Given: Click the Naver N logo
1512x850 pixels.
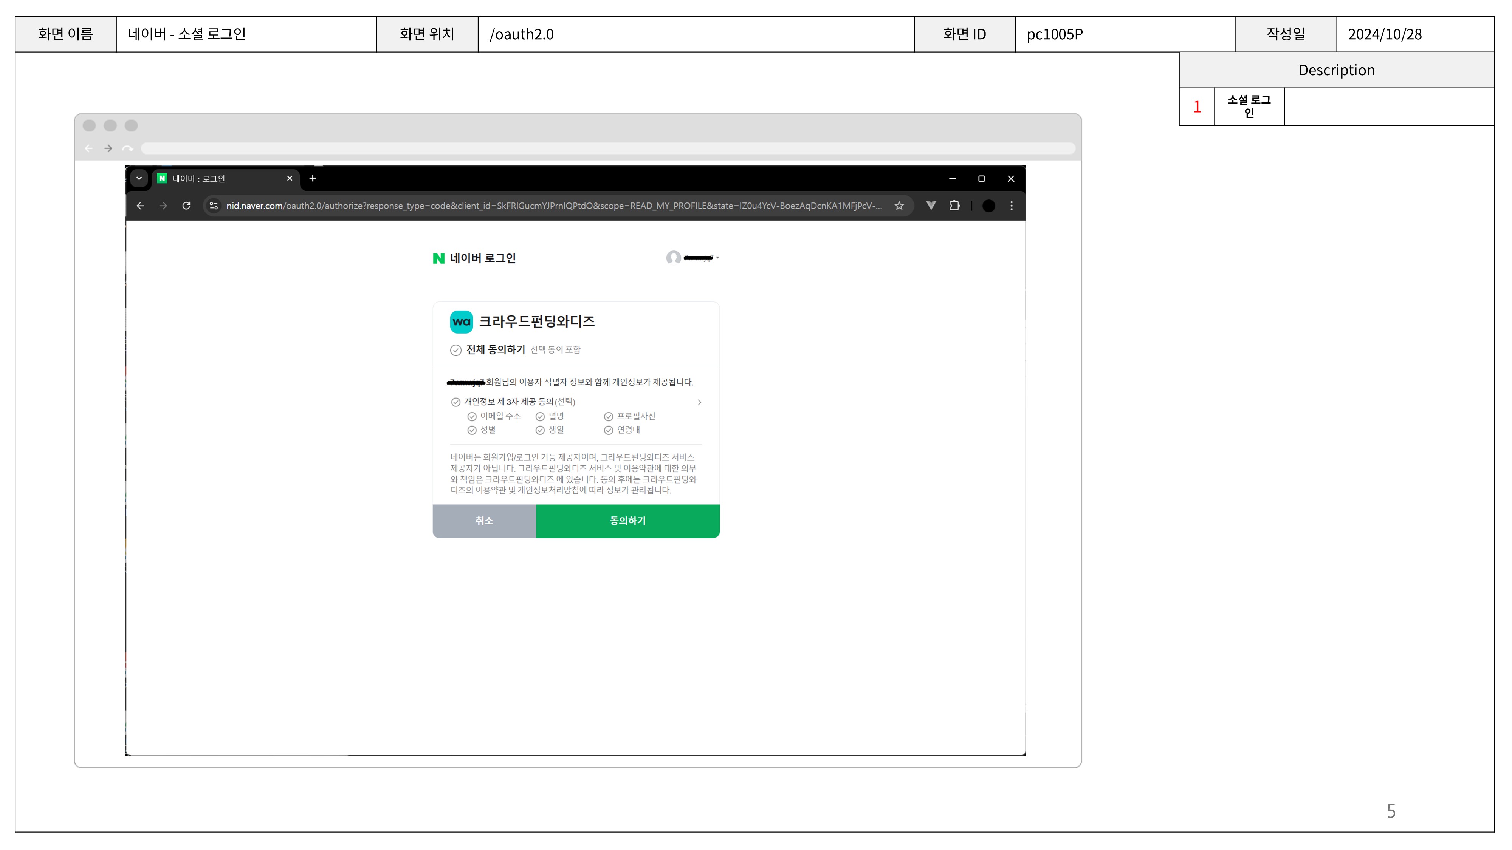Looking at the screenshot, I should [x=438, y=258].
